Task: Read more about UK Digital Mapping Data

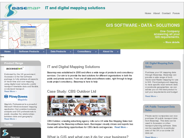Action: click(x=151, y=96)
